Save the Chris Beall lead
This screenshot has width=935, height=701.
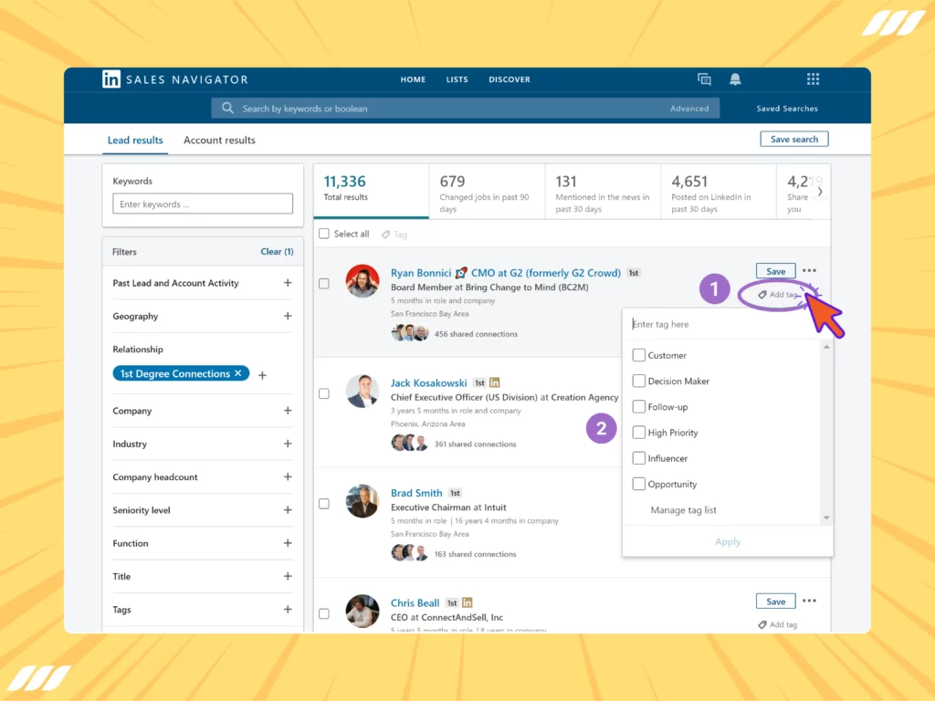click(775, 602)
